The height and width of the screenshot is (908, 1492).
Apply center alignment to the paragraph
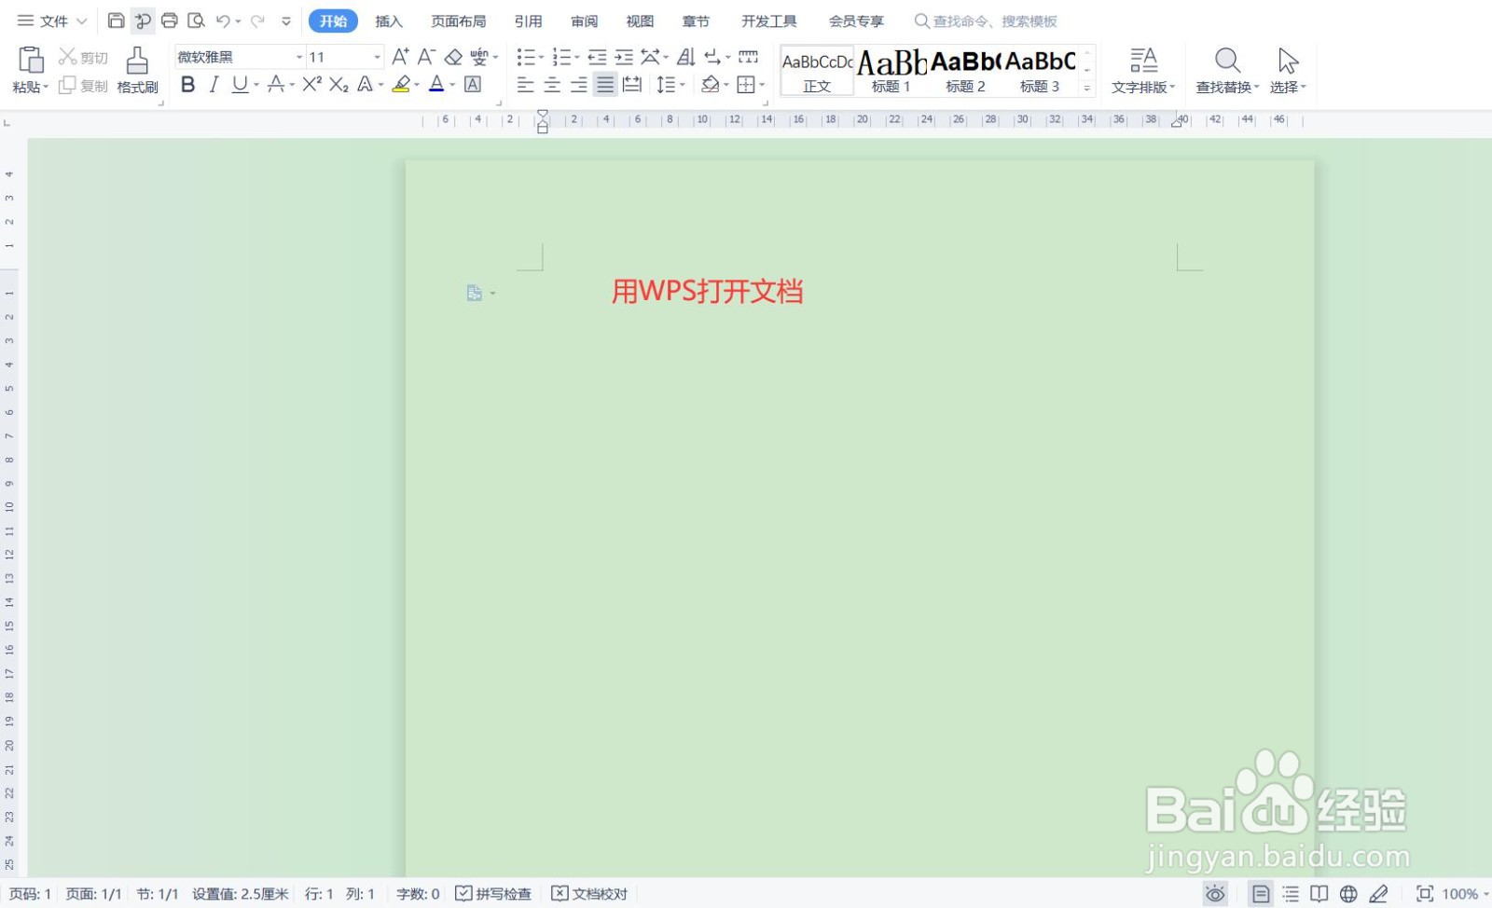(552, 85)
